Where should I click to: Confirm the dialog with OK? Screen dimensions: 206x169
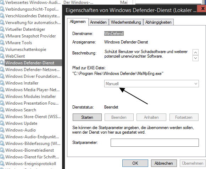135,163
